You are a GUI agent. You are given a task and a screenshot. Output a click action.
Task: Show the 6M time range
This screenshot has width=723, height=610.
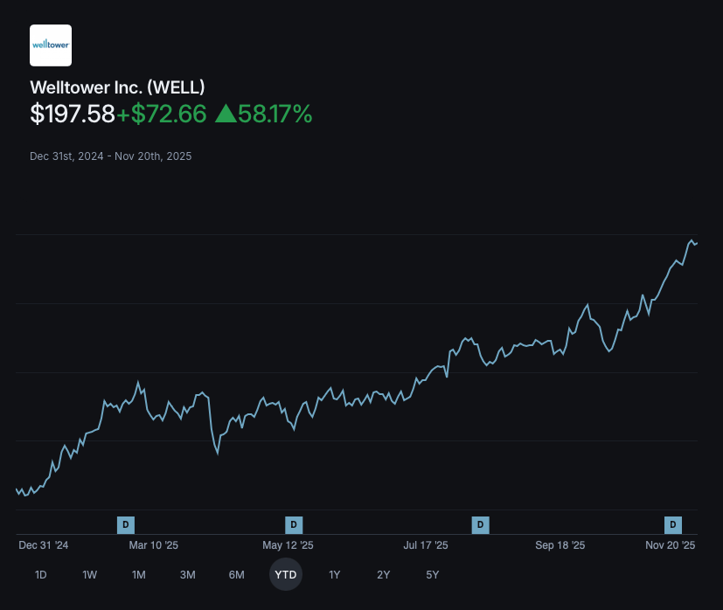click(x=236, y=575)
